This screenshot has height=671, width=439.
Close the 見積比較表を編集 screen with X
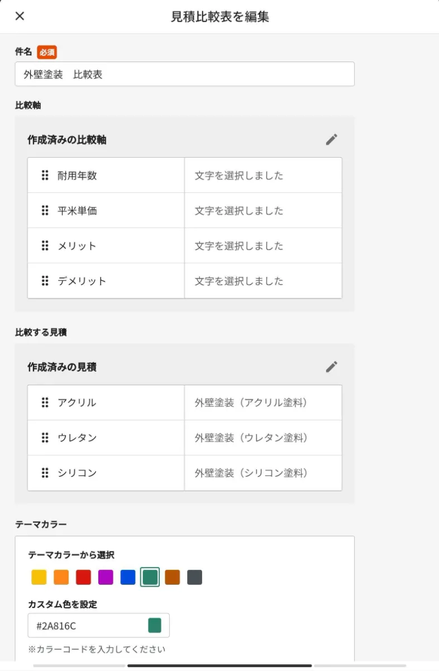20,16
